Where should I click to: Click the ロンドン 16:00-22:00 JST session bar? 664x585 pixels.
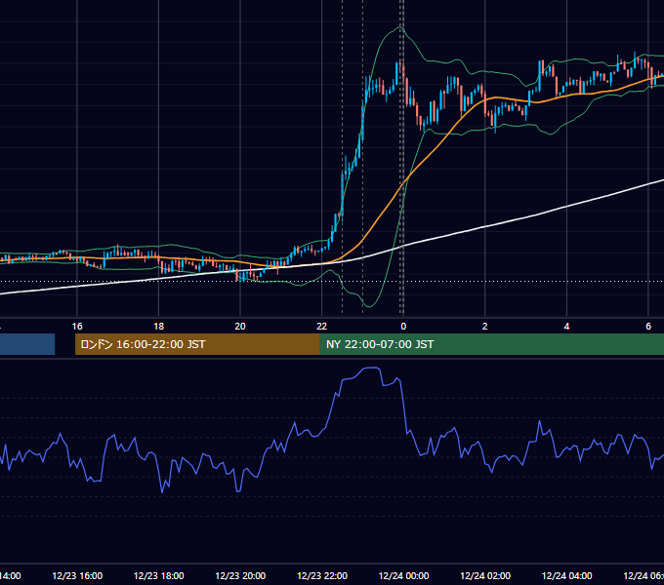pos(197,344)
